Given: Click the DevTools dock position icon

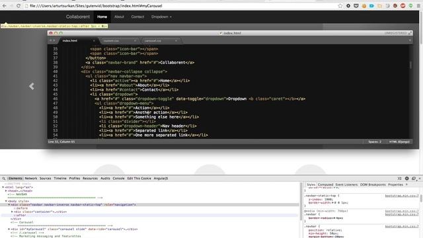Looking at the screenshot, I should [414, 178].
